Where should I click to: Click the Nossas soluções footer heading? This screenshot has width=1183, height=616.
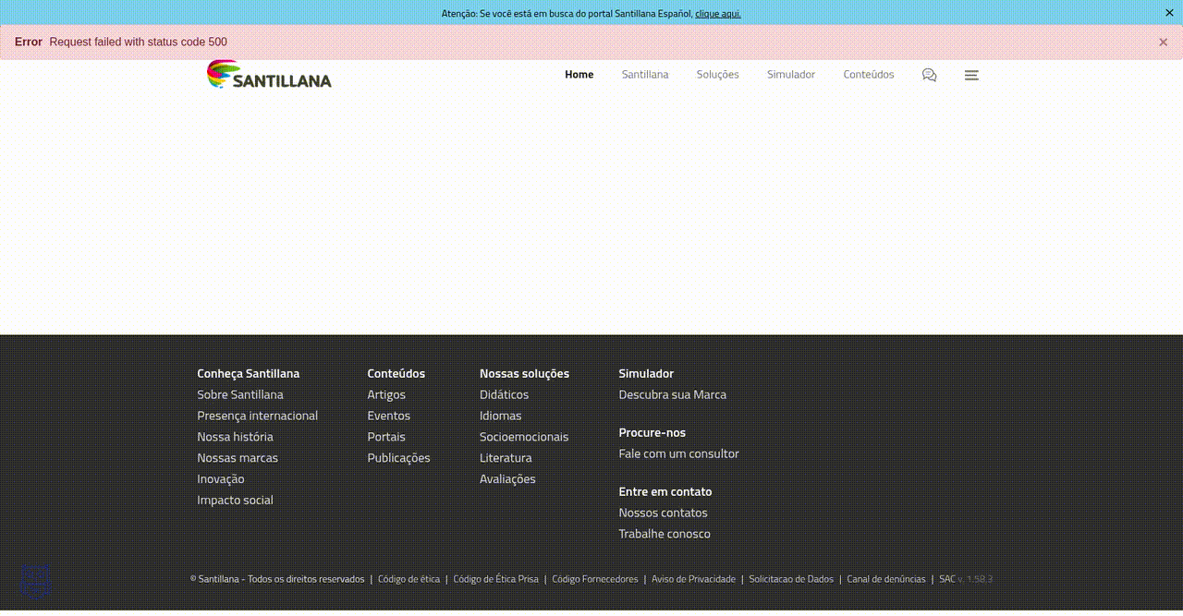(x=525, y=373)
